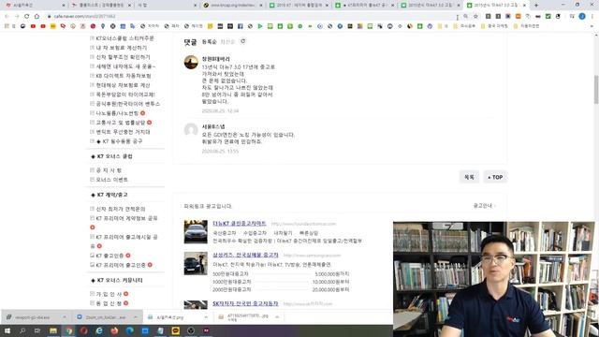Sort comments by 최신순
Viewport: 599px width, 337px height.
pos(227,41)
